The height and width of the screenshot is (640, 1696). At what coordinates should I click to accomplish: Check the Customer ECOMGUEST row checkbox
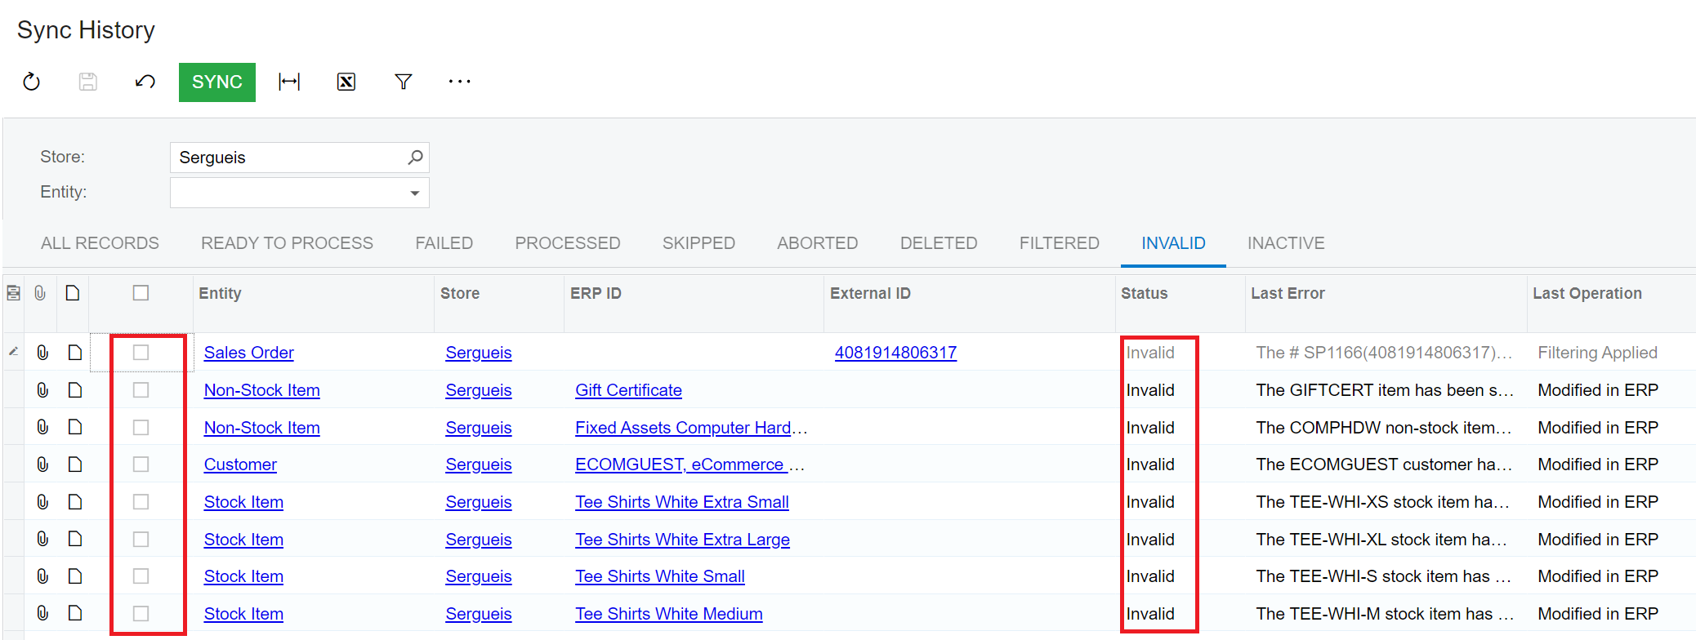click(x=141, y=464)
